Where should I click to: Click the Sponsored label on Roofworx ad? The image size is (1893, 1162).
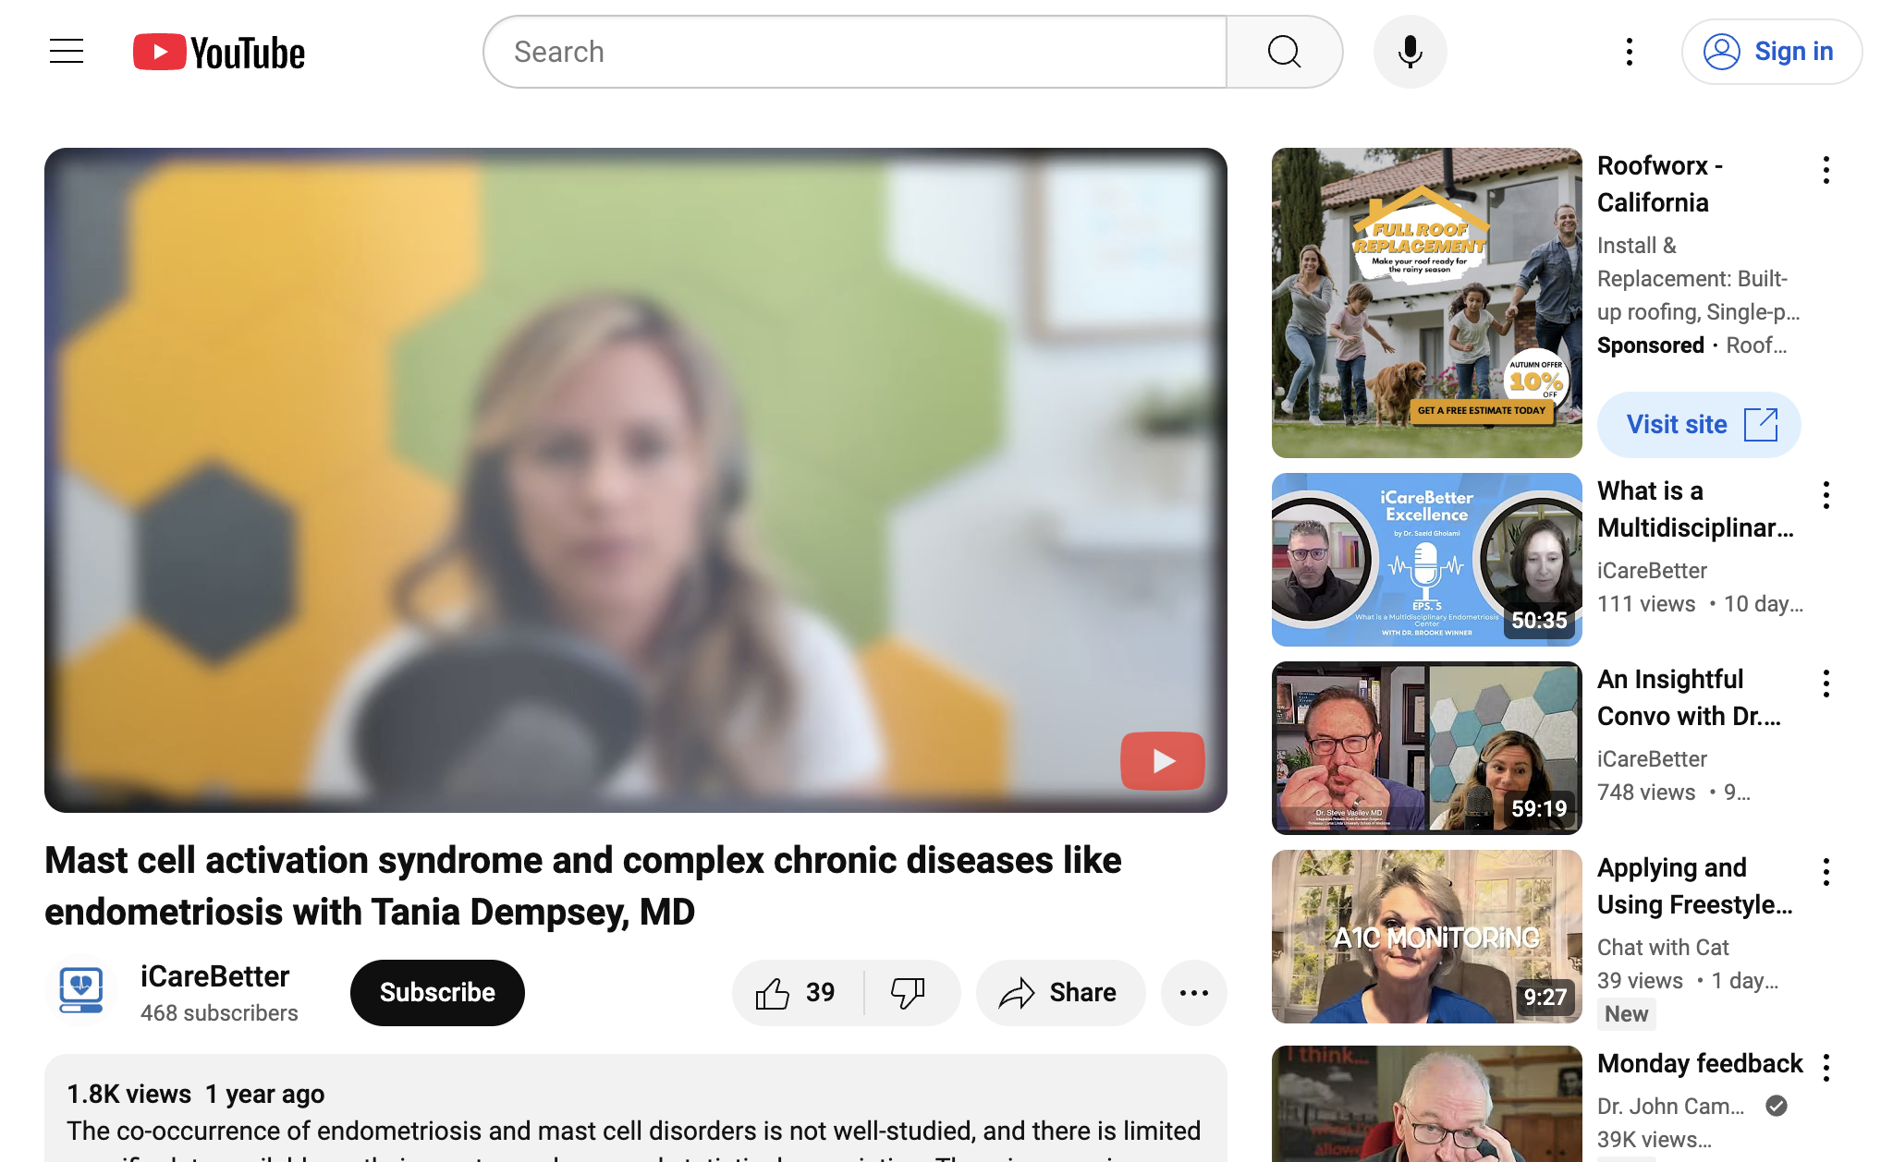1651,345
